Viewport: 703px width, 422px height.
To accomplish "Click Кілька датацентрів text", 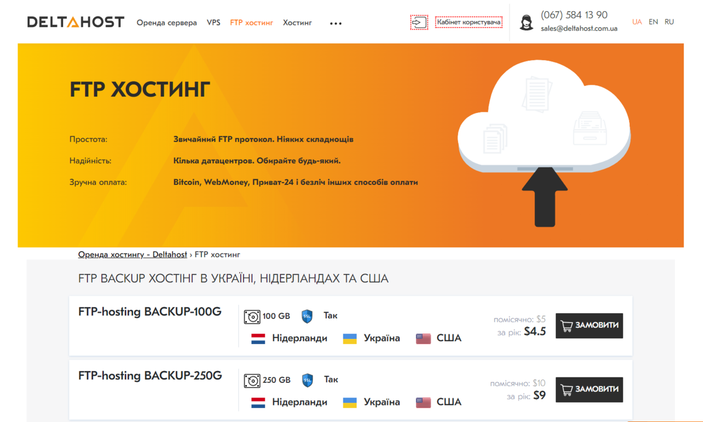I will click(x=257, y=160).
